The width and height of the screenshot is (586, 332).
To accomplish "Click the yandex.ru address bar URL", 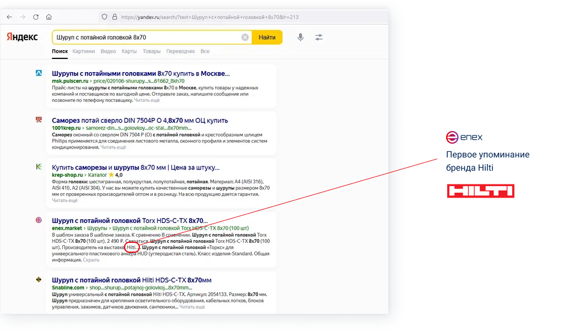I will [210, 17].
